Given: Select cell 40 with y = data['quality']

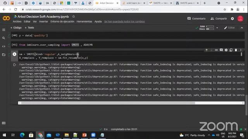Looking at the screenshot, I should 128,36.
